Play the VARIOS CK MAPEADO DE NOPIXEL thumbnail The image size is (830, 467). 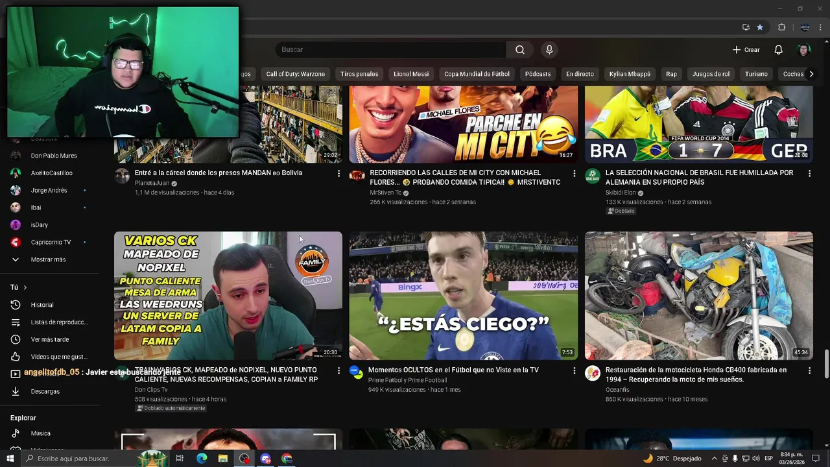point(228,296)
